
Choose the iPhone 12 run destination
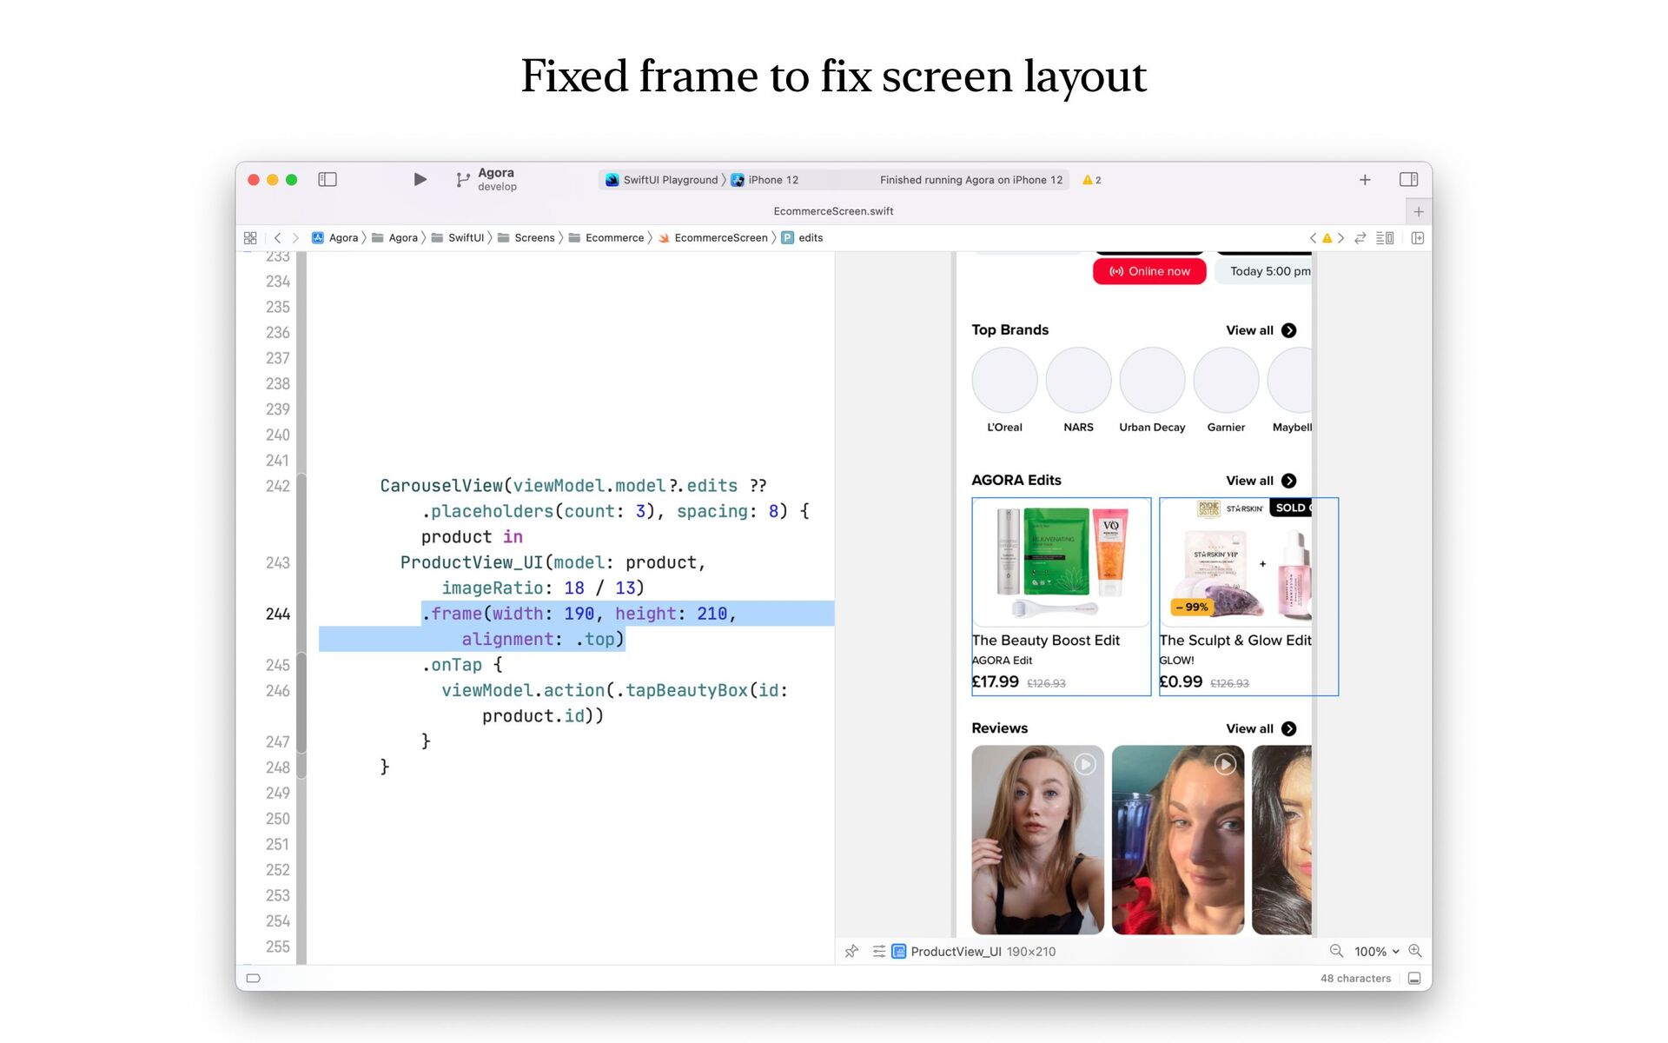(x=764, y=180)
